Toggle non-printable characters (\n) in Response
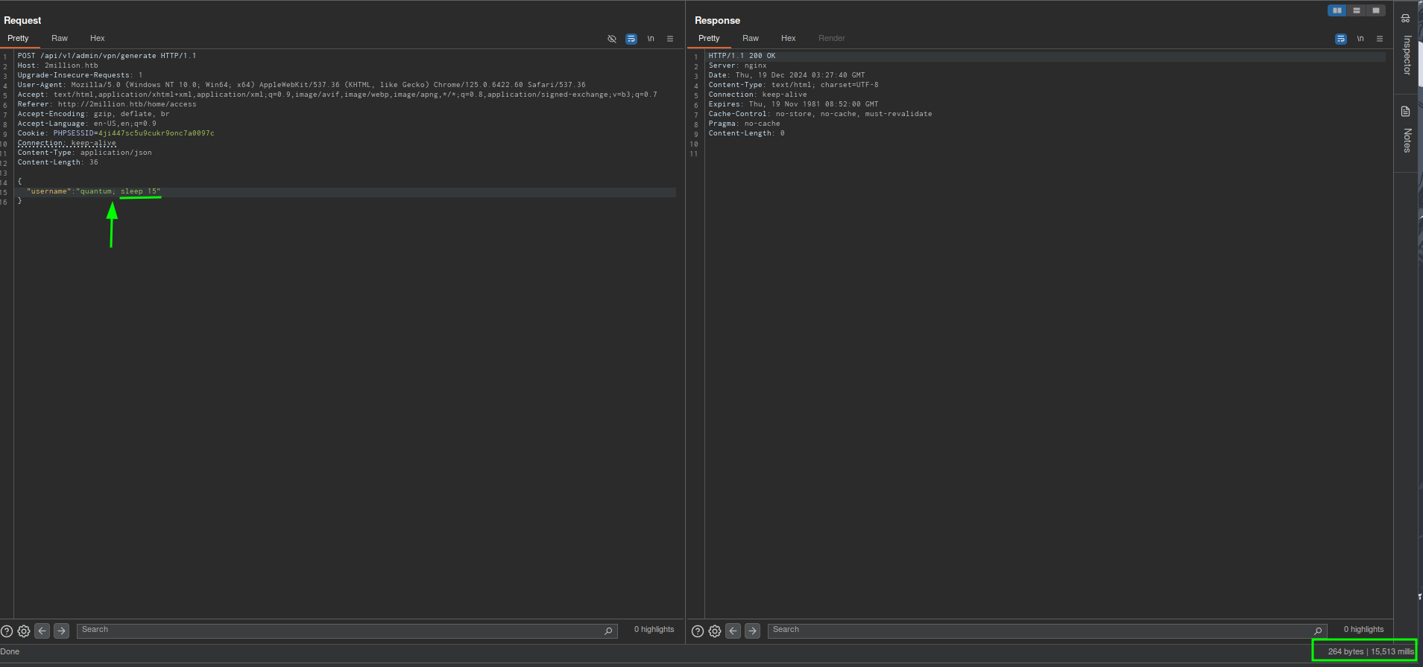 [1360, 39]
